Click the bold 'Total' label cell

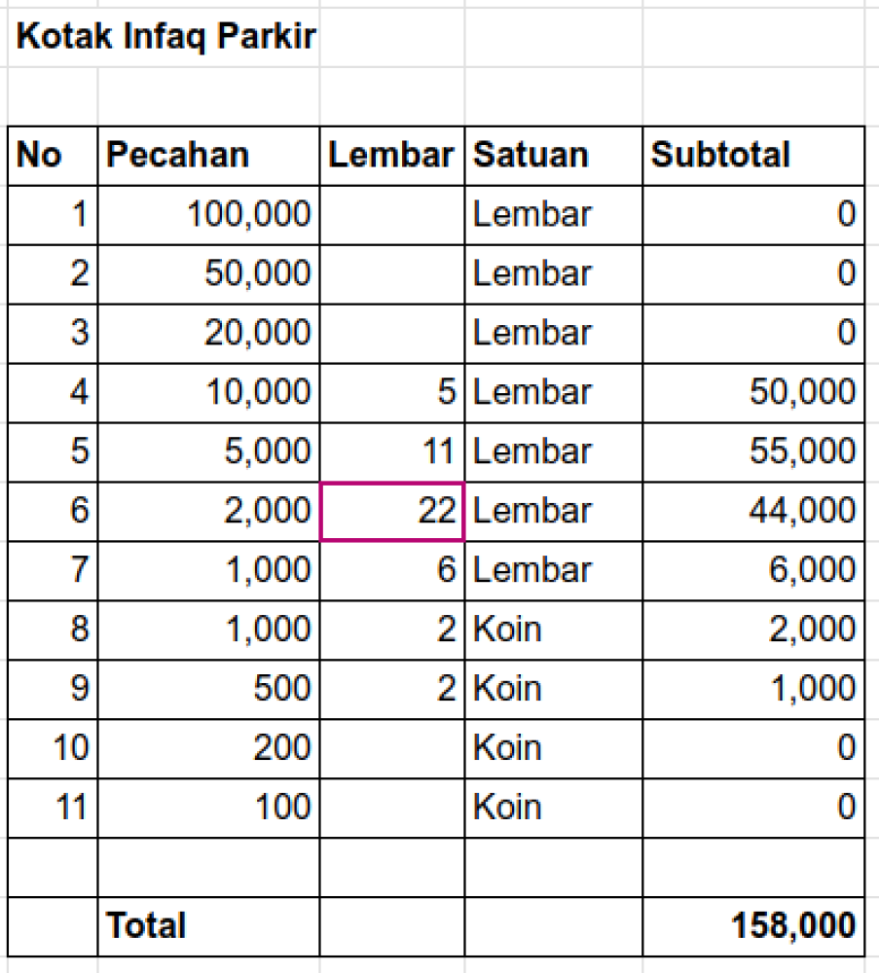(x=208, y=925)
